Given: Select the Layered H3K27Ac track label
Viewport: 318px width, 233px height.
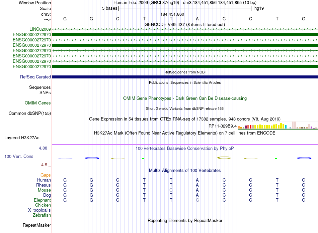Looking at the screenshot, I should (22, 138).
